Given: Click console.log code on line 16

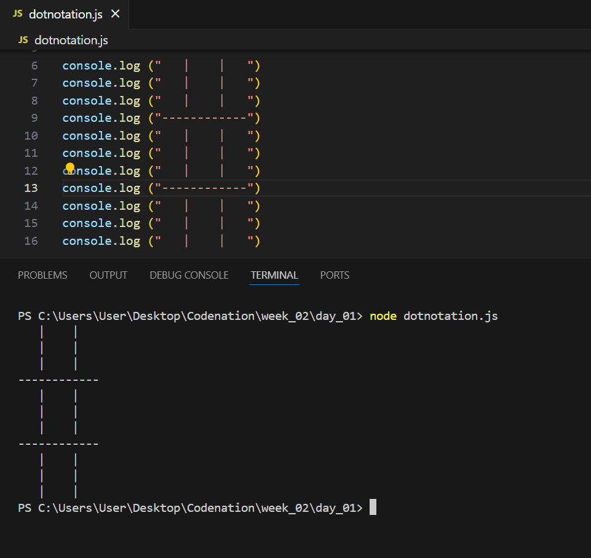Looking at the screenshot, I should (101, 241).
